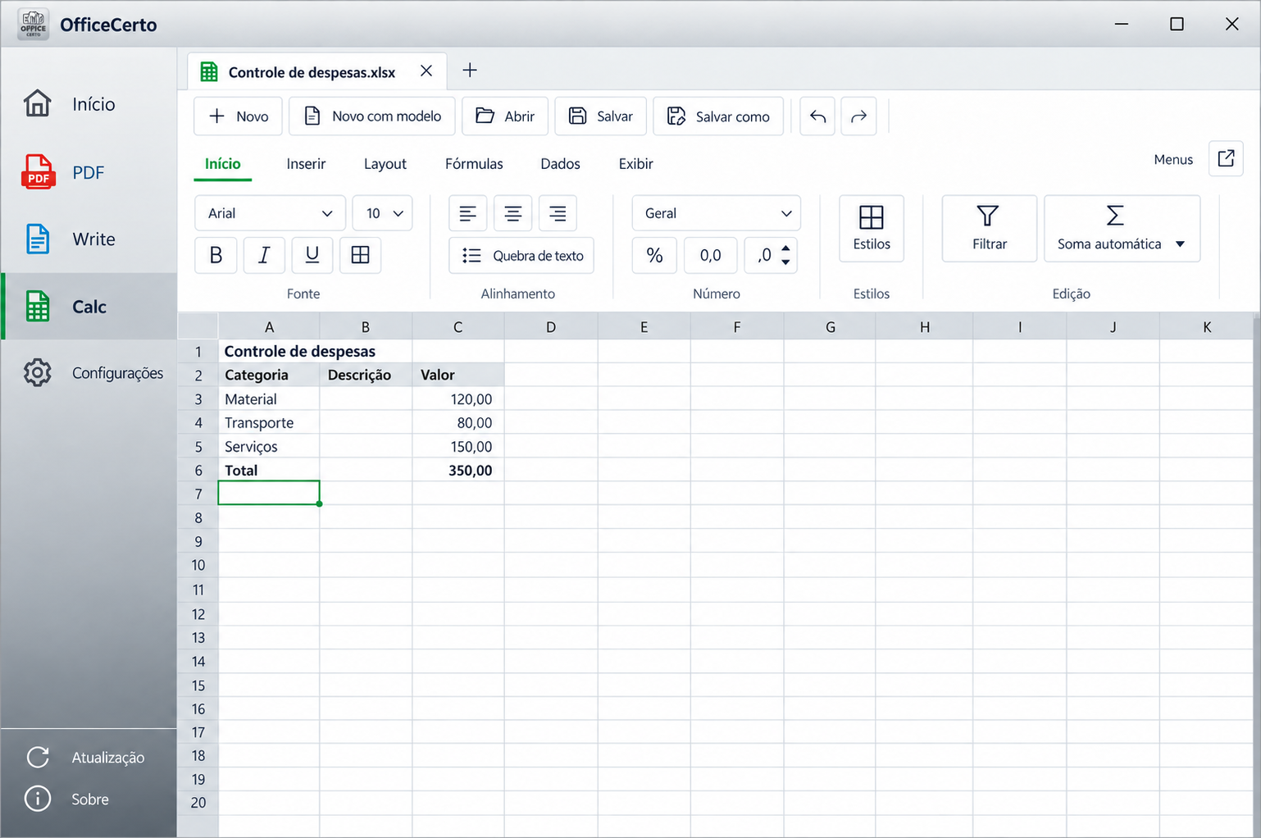Check for Atualização updates
Viewport: 1261px width, 838px height.
[89, 758]
